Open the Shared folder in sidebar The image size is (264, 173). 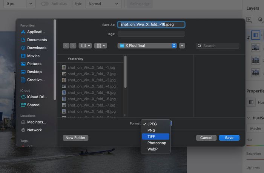tap(33, 105)
